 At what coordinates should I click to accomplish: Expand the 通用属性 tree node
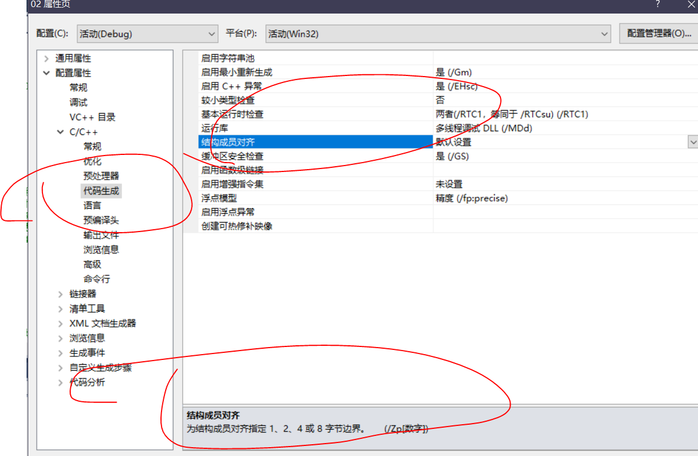click(x=46, y=58)
